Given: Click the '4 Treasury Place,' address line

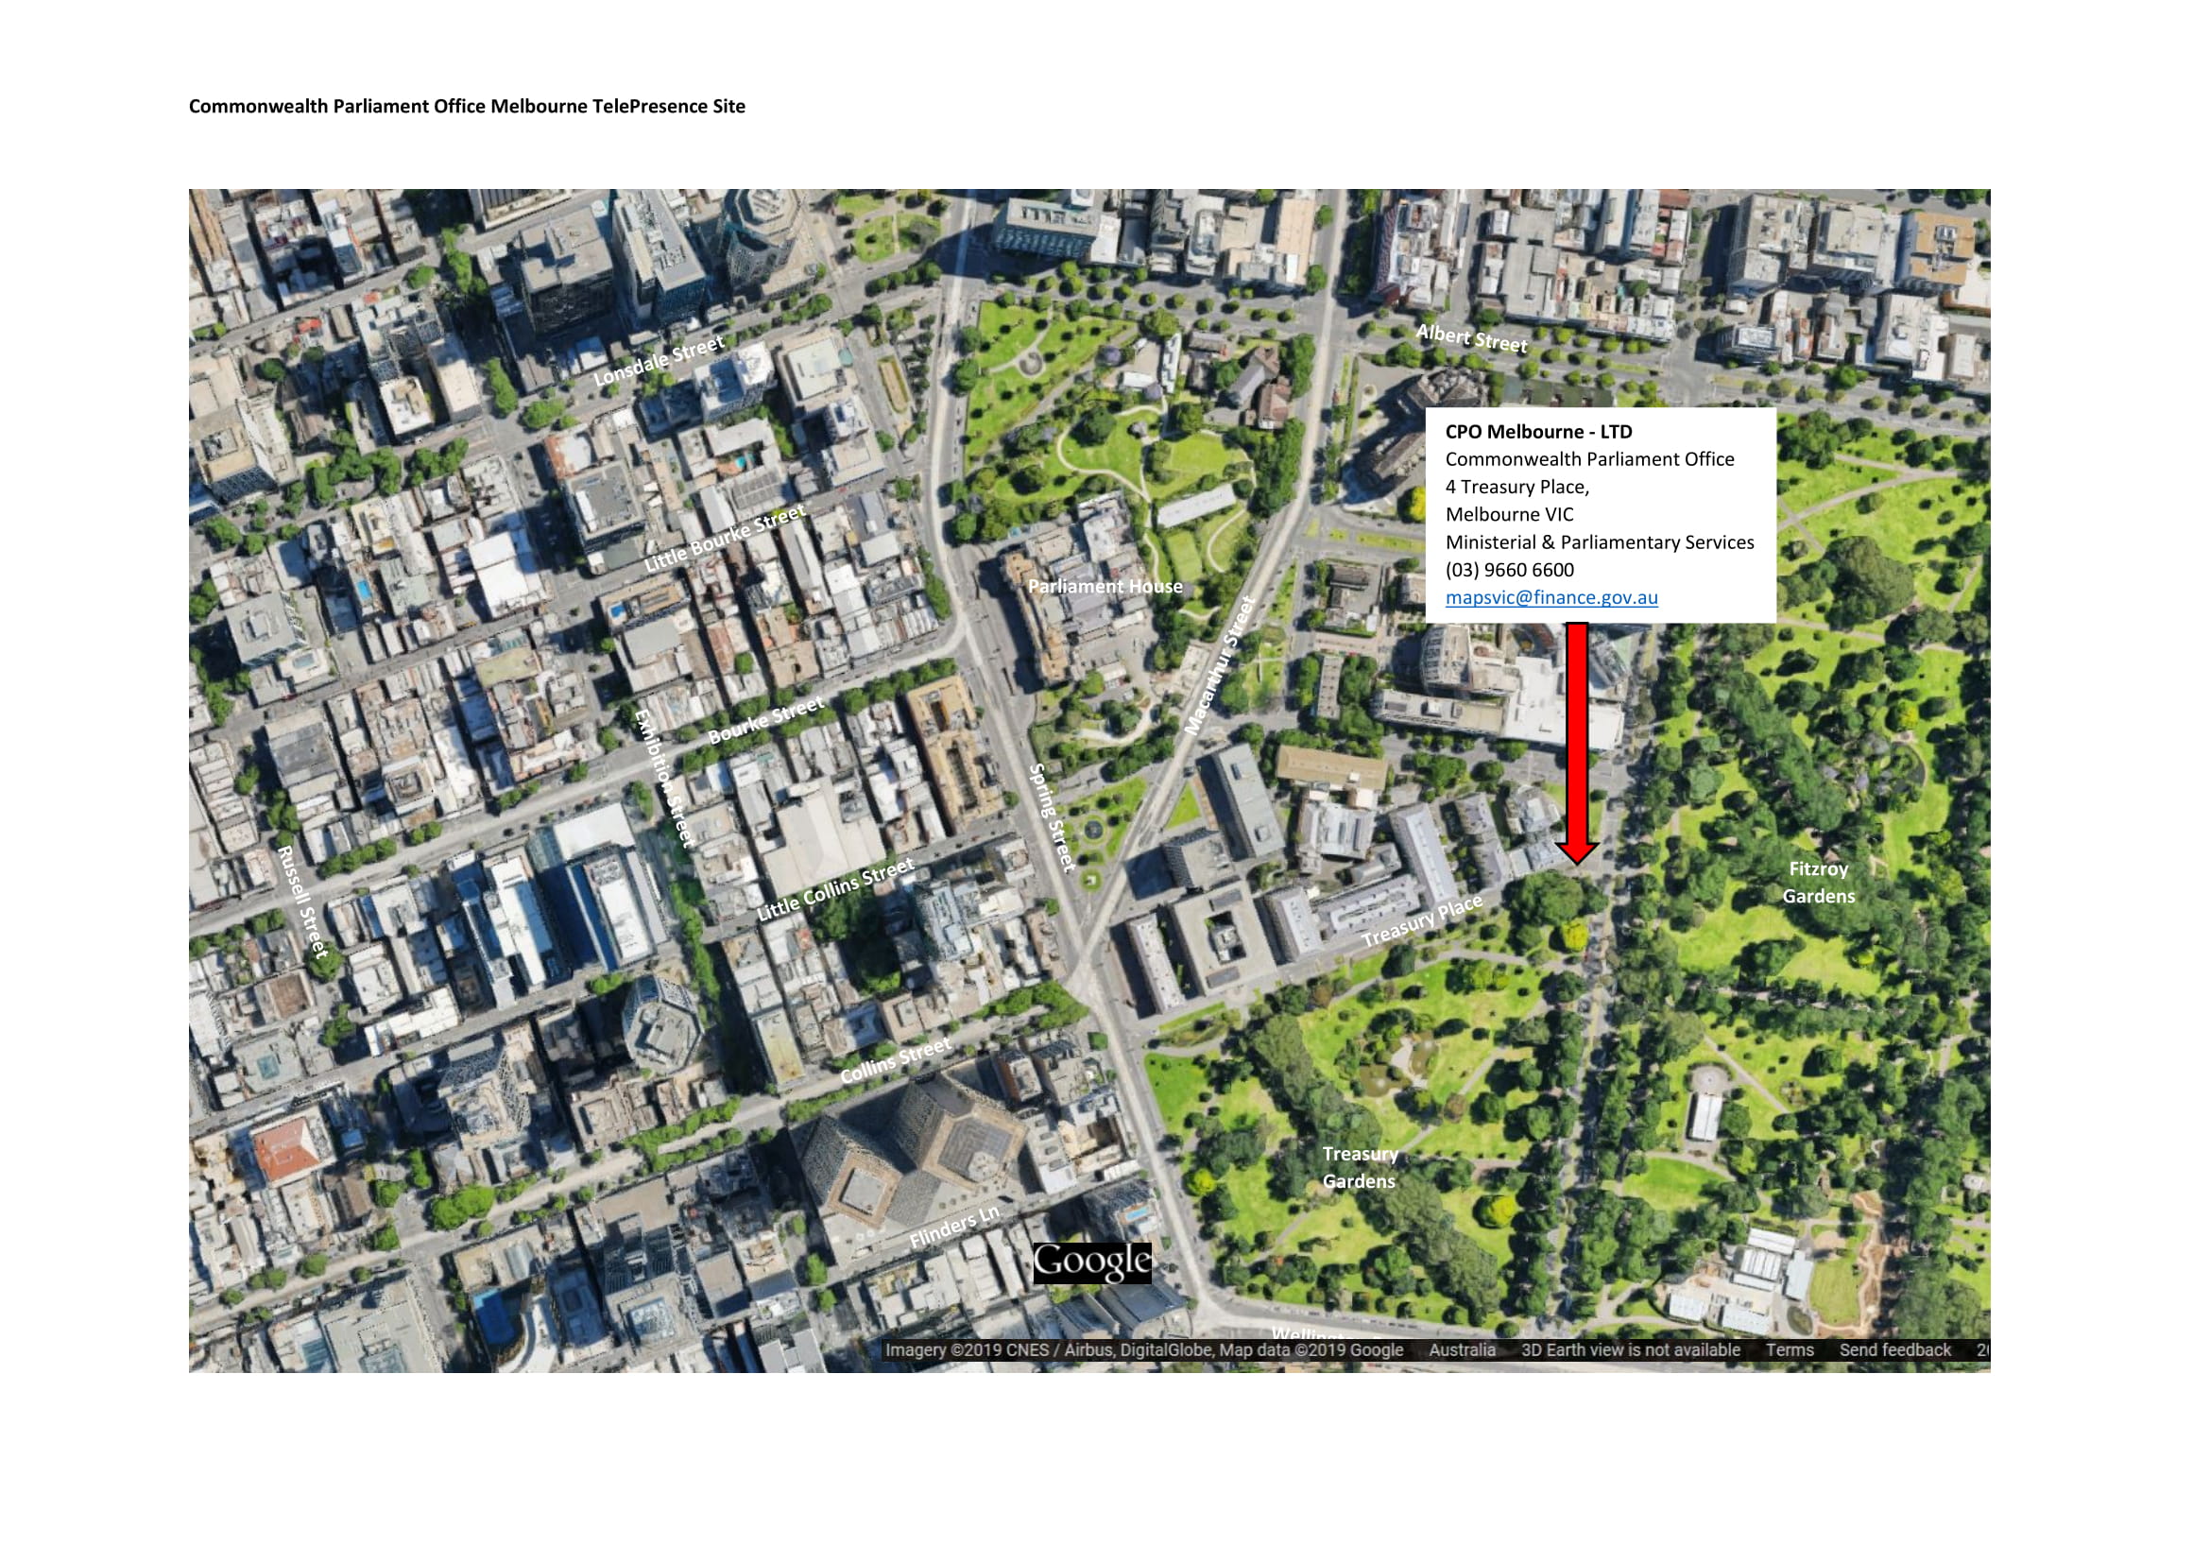Looking at the screenshot, I should point(1517,487).
